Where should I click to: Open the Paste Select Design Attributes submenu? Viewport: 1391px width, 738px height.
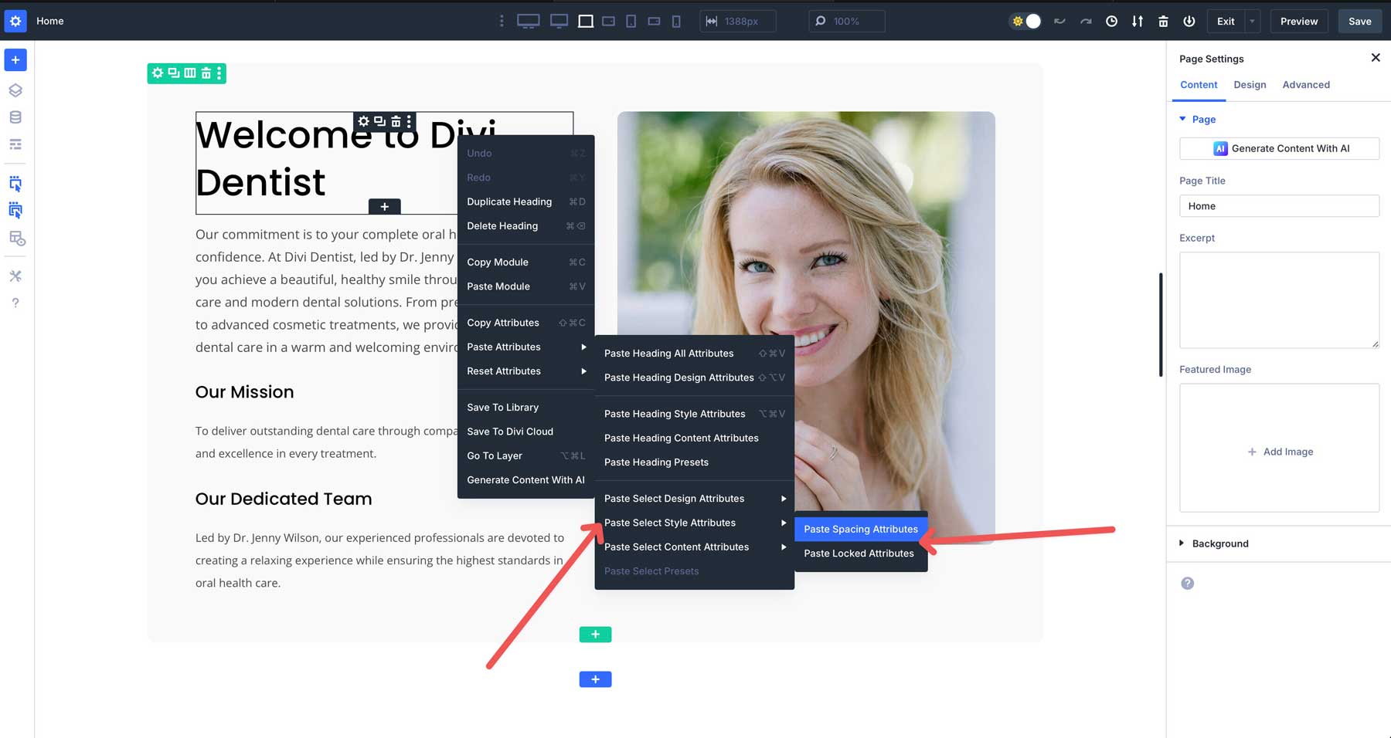675,498
